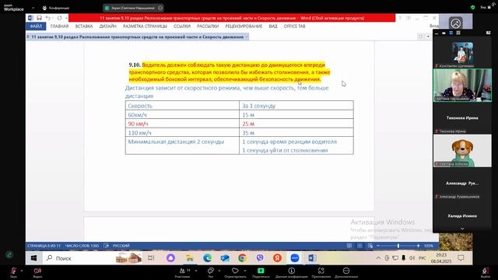498x280 pixels.
Task: Open the РАССЫЛКИ ribbon tab
Action: tap(208, 26)
